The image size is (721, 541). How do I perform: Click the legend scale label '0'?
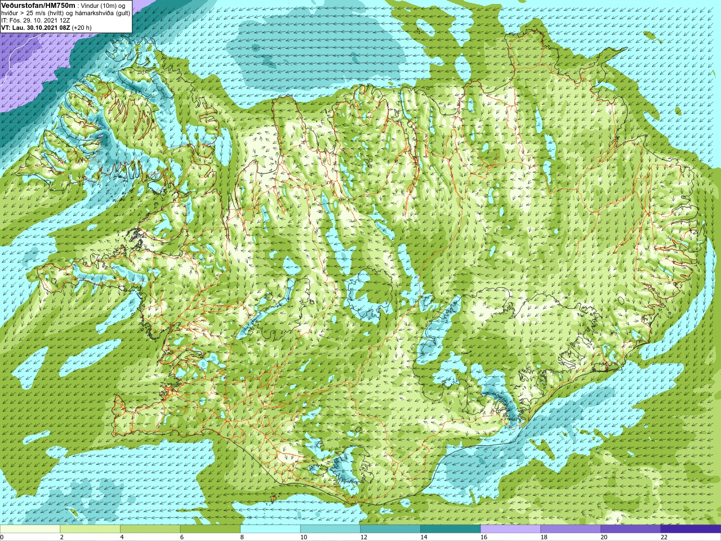[x=2, y=537]
